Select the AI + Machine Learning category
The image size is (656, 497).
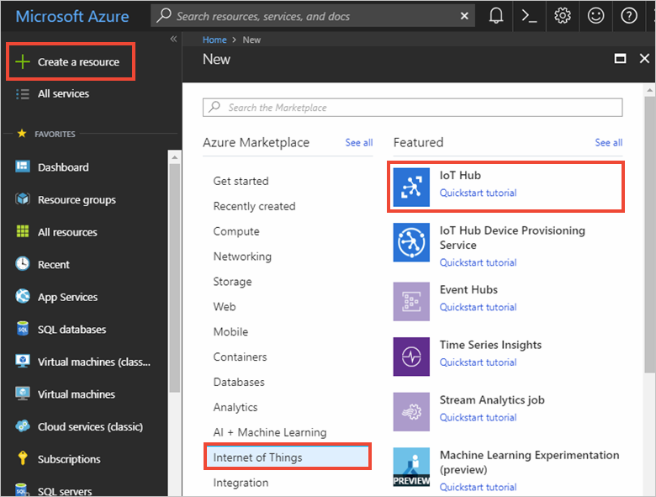click(x=270, y=432)
